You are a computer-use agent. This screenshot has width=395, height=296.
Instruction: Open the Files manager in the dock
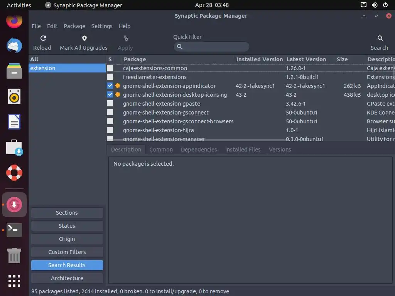pos(14,71)
